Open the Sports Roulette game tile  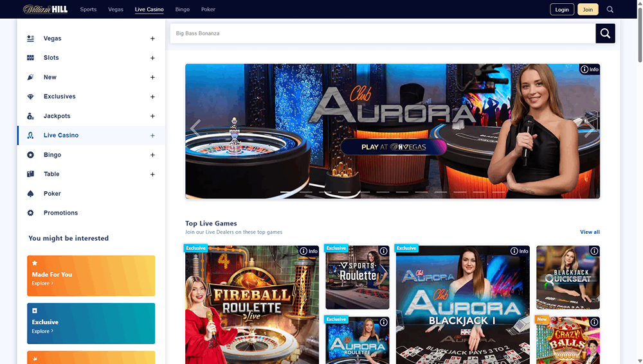point(357,277)
